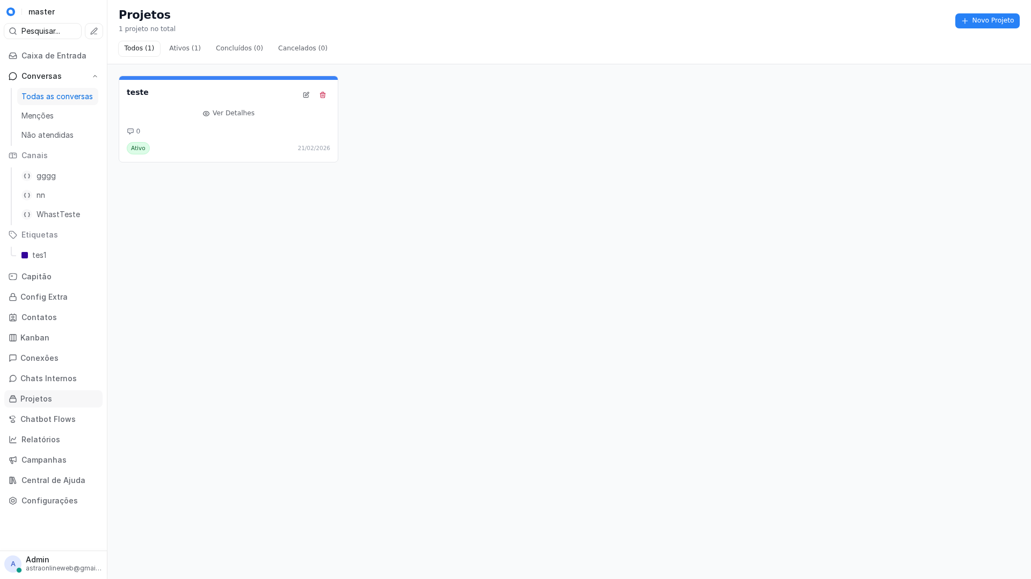Click the Novo Projeto button
This screenshot has height=579, width=1031.
(987, 21)
